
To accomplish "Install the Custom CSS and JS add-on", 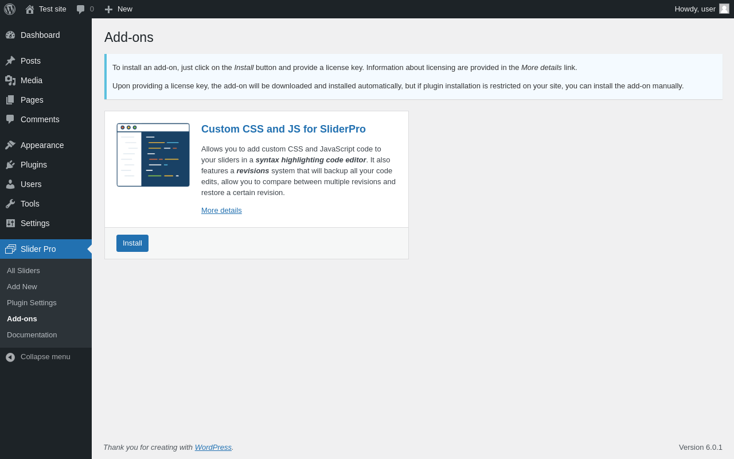I will coord(132,243).
